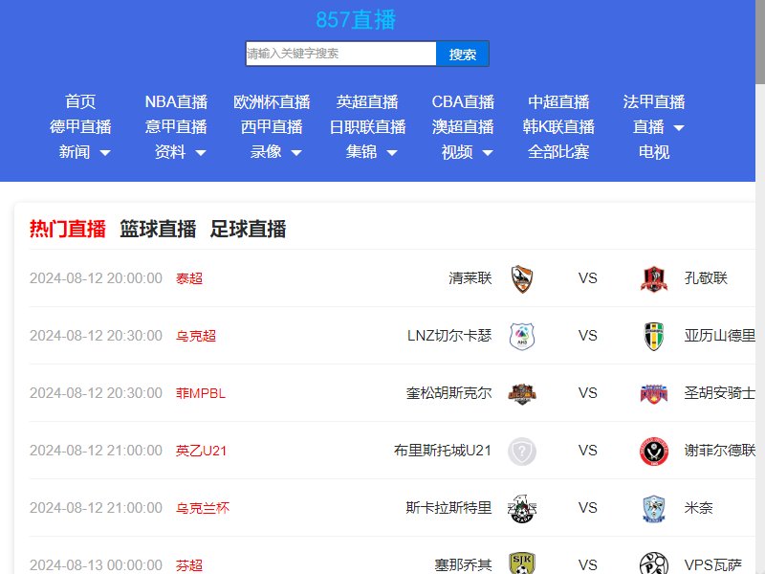Click the 857直播 site title
The width and height of the screenshot is (765, 574).
pos(356,20)
